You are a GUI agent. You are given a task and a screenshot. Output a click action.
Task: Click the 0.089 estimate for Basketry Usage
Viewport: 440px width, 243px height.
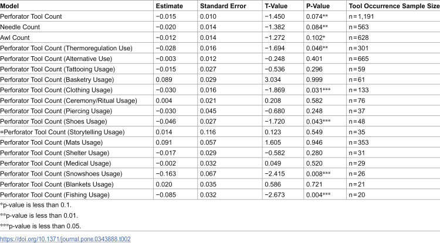(x=164, y=80)
